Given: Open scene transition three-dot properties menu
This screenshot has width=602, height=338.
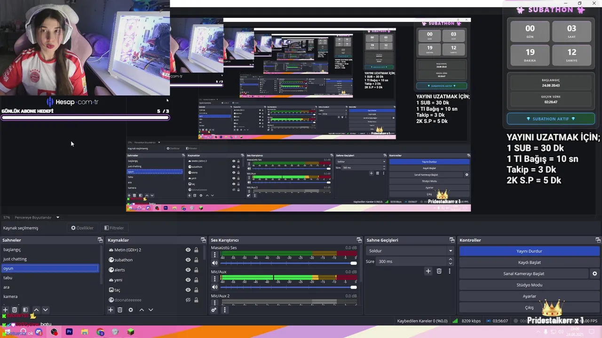Looking at the screenshot, I should click(x=450, y=271).
